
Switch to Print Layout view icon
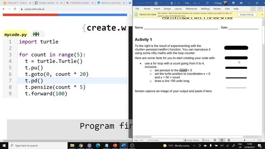click(x=222, y=140)
